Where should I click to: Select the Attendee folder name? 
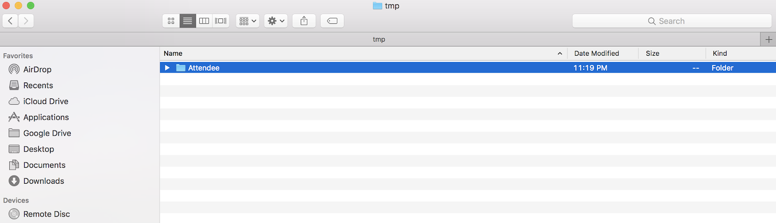204,68
